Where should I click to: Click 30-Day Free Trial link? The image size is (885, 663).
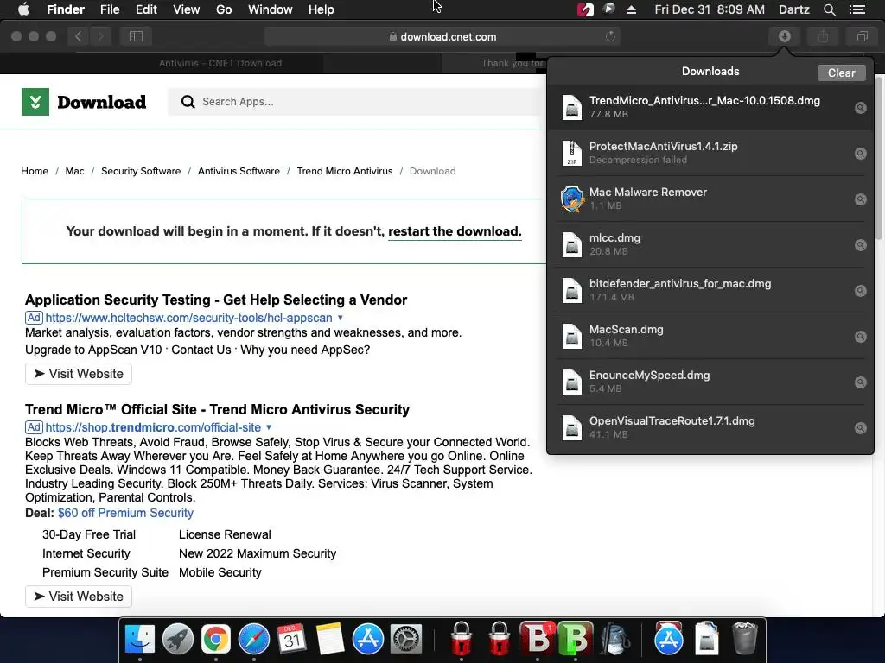[89, 534]
